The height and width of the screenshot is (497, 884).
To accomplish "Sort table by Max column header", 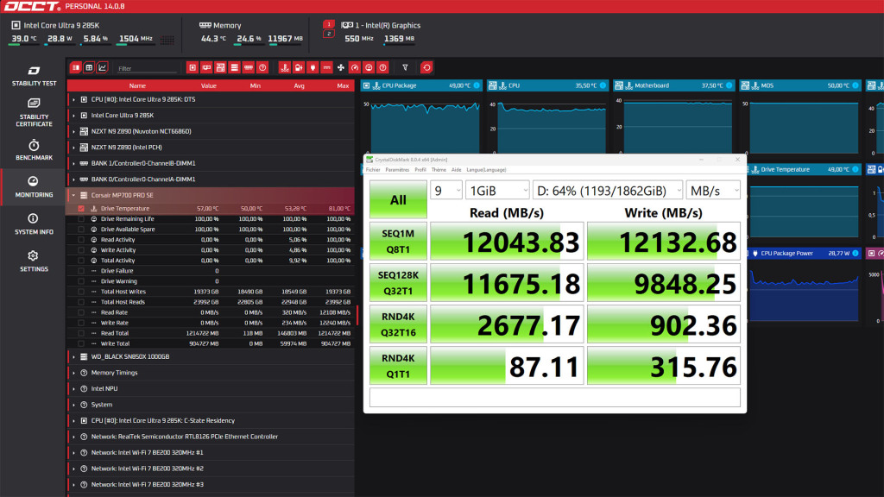I will click(x=342, y=85).
